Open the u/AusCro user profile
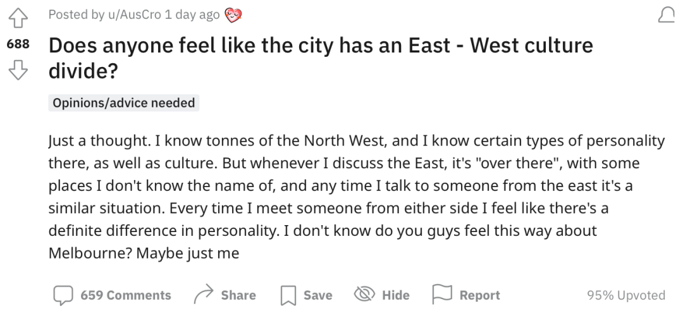The width and height of the screenshot is (683, 313). click(135, 15)
